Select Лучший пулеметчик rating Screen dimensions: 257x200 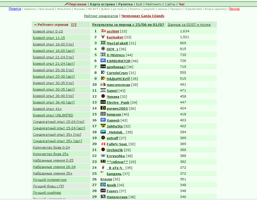[x=50, y=180]
